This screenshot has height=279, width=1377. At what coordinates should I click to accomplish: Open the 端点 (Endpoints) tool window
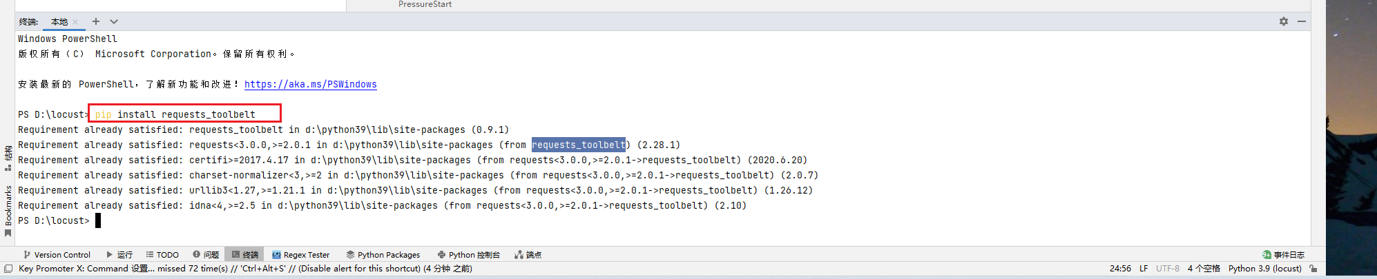coord(528,255)
